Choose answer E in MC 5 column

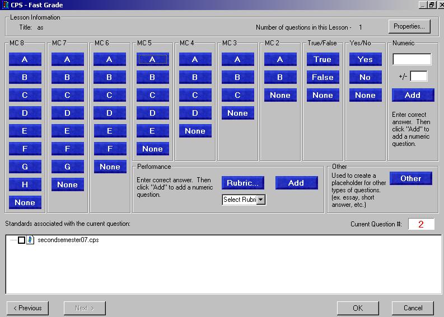click(153, 131)
